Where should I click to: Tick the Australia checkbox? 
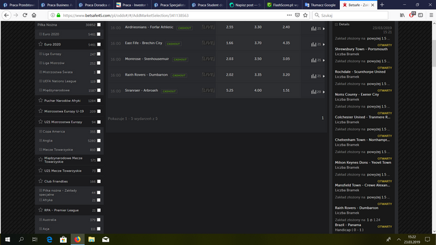99,220
